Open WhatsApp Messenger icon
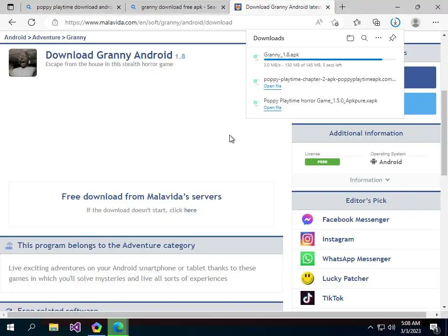The width and height of the screenshot is (448, 336). tap(308, 259)
